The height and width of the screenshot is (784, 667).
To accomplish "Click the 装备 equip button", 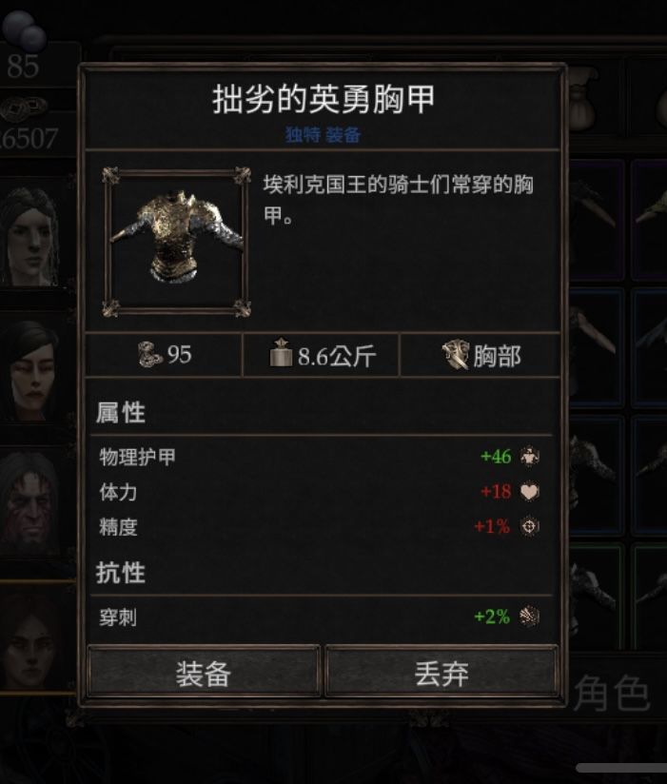I will (204, 672).
